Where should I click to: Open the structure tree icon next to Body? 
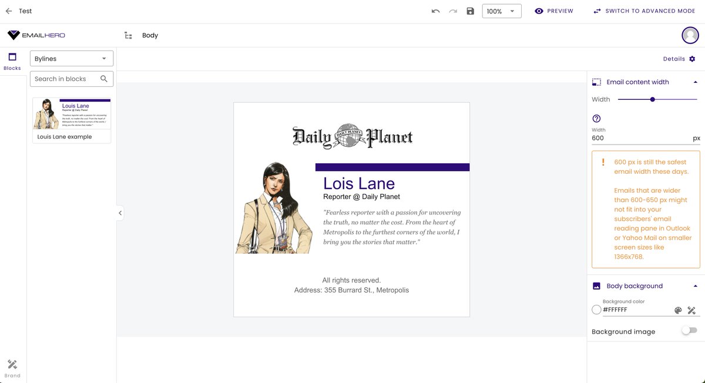[128, 35]
